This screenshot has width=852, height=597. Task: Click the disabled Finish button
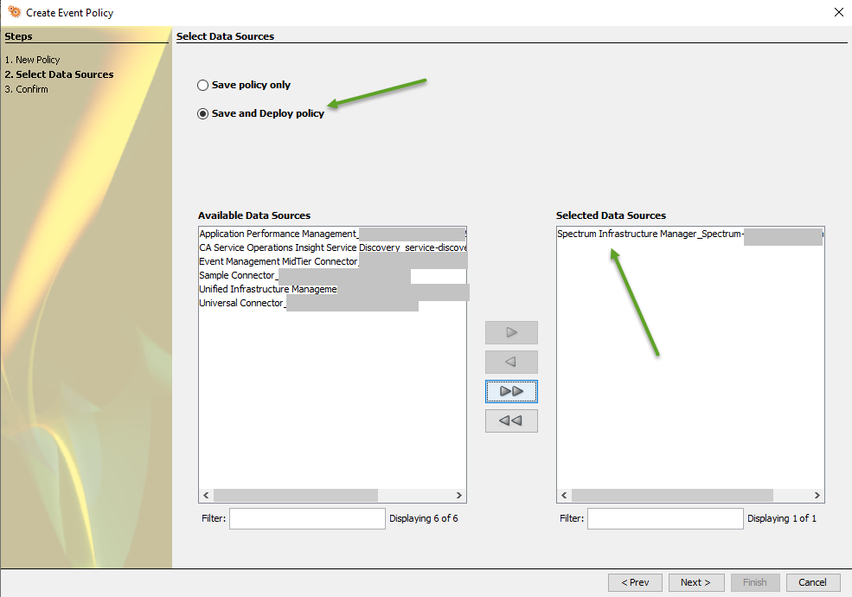(755, 582)
